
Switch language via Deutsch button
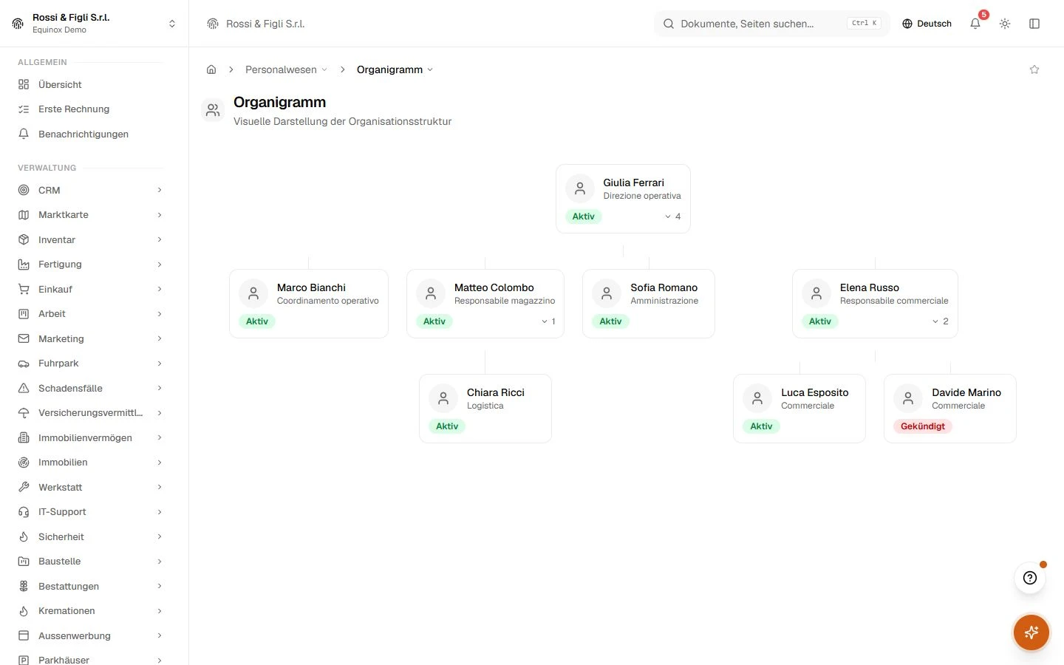(927, 24)
